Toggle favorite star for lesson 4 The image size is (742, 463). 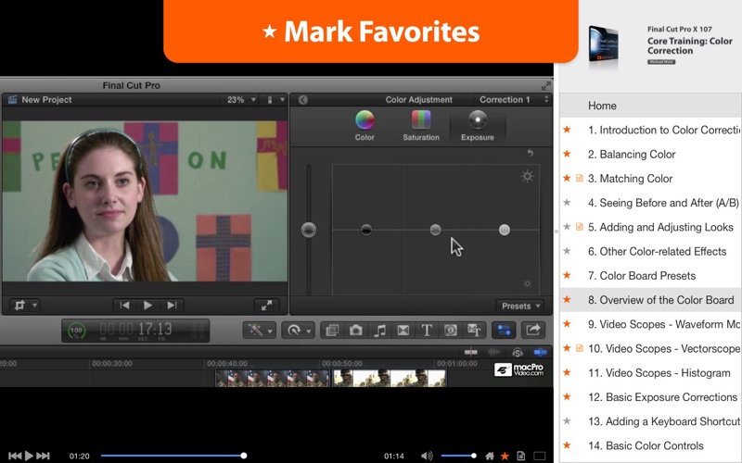click(x=567, y=203)
